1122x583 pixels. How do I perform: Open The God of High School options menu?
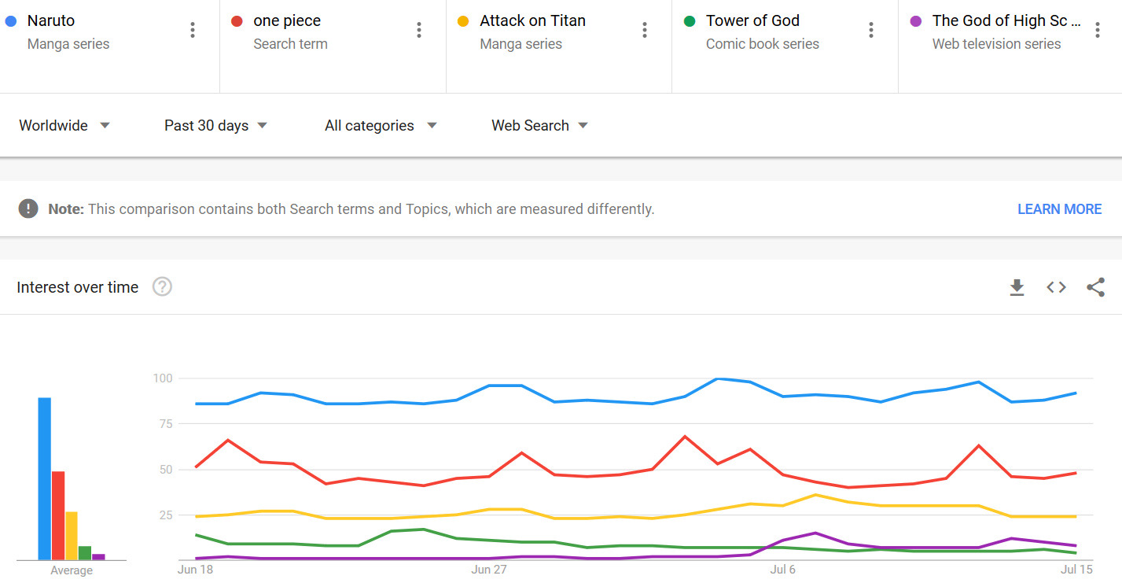[x=1098, y=30]
